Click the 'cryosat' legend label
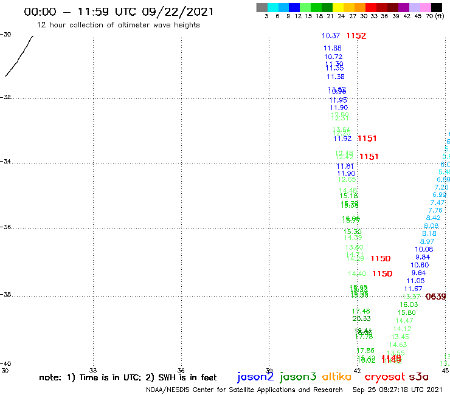This screenshot has width=450, height=395. (x=384, y=377)
